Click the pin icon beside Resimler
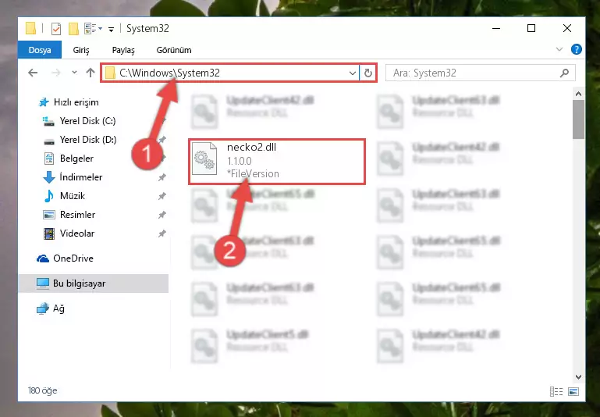This screenshot has width=600, height=417. coord(162,215)
